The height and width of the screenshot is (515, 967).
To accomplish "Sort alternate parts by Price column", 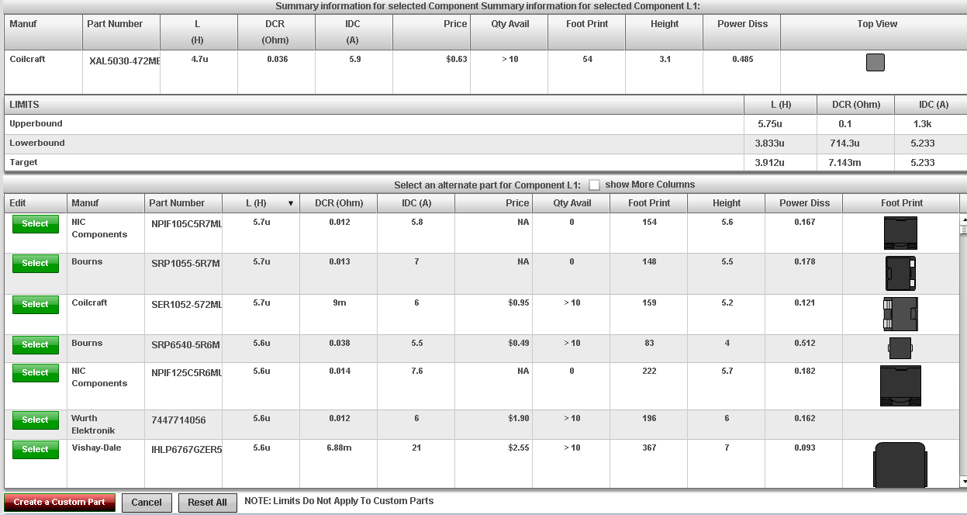I will (493, 203).
